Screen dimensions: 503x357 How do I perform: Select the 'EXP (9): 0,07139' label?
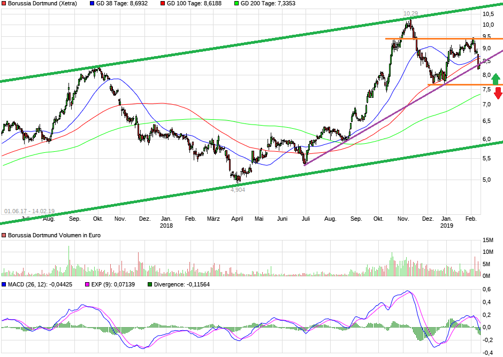coord(113,284)
